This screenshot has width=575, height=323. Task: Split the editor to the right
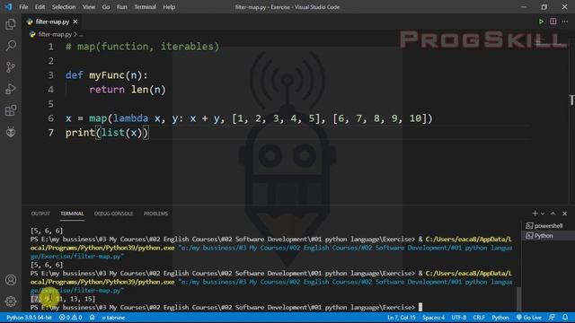click(x=553, y=22)
